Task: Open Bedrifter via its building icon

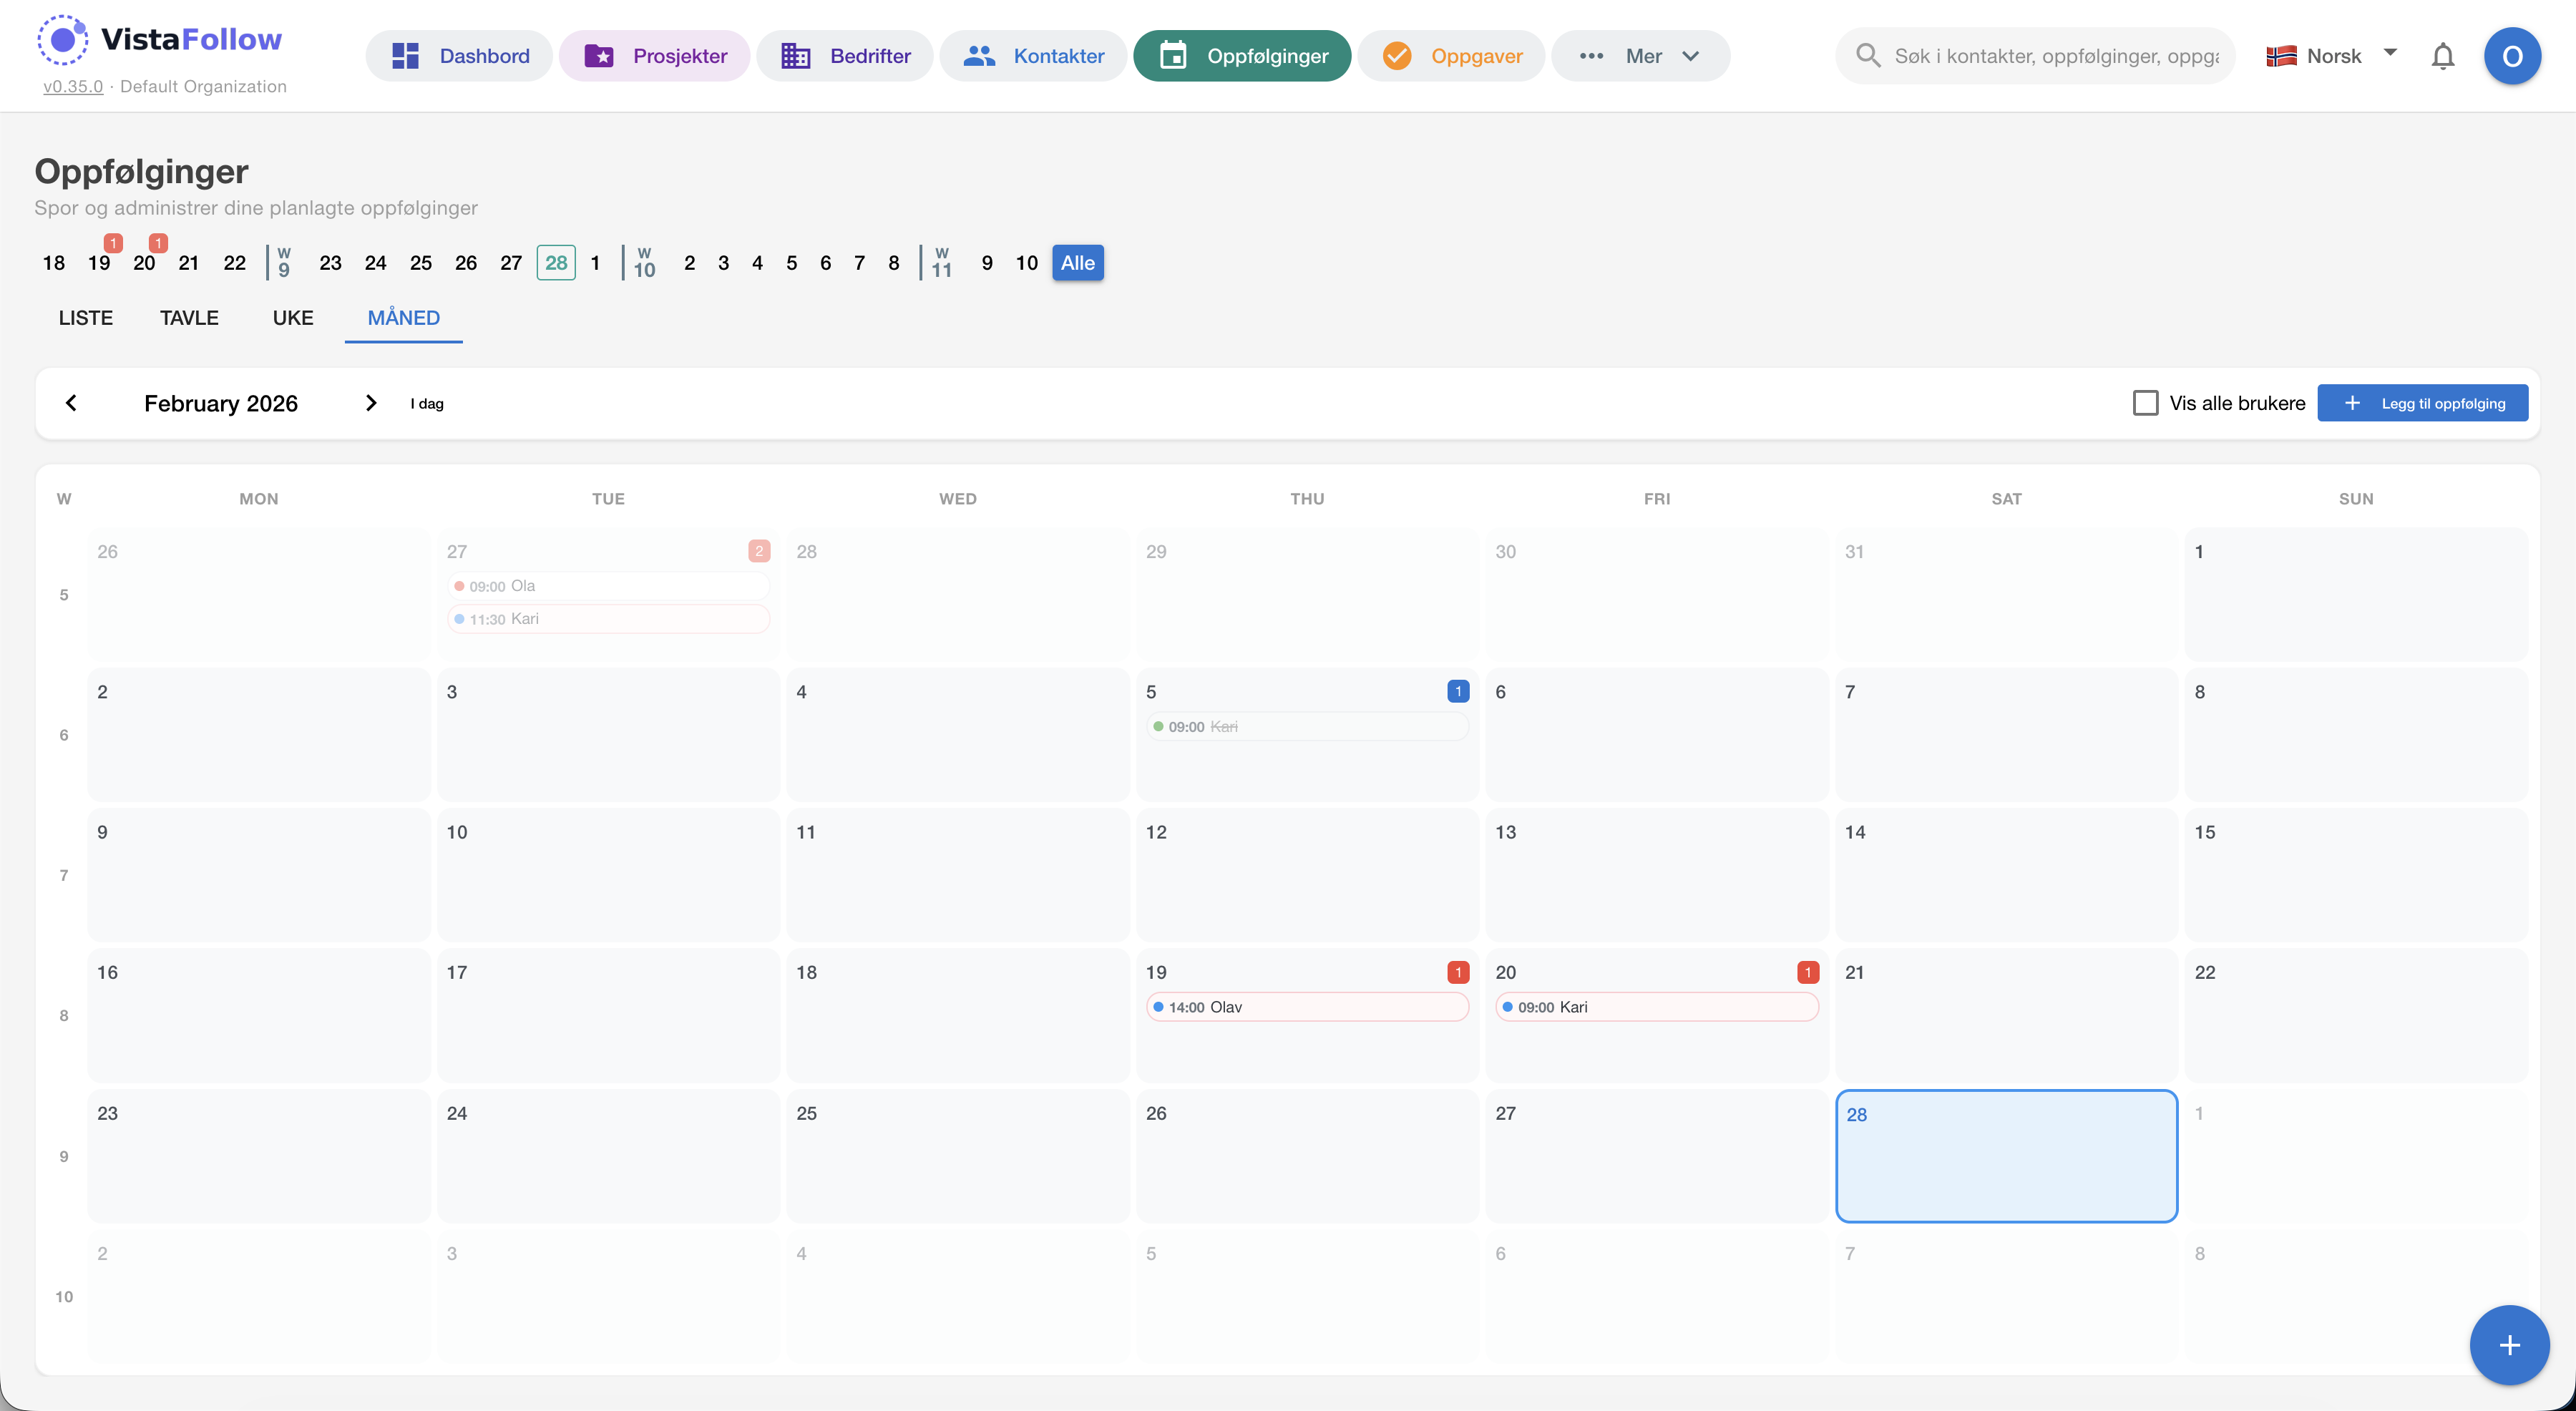Action: [795, 56]
